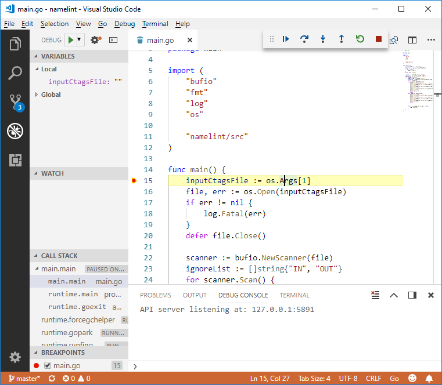
Task: Click Continue in the debug toolbar
Action: coord(286,39)
